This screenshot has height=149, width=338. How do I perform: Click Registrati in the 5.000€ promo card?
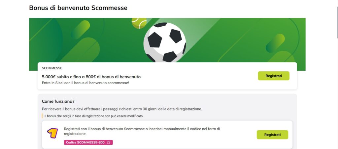click(x=274, y=76)
